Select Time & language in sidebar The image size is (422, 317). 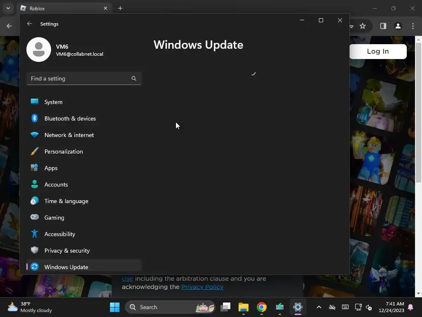(84, 201)
